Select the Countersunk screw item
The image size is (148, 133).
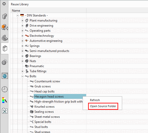(x=47, y=81)
